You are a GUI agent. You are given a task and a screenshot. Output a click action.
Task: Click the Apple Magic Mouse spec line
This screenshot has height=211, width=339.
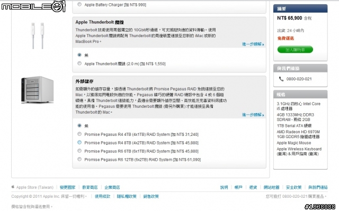(294, 143)
